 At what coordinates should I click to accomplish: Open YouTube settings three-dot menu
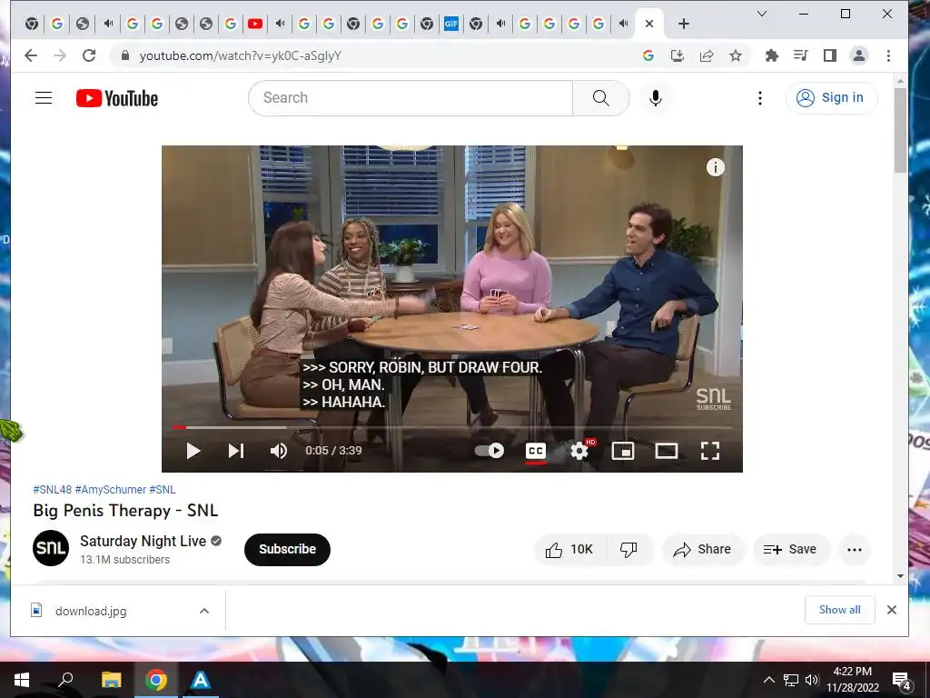click(x=760, y=98)
